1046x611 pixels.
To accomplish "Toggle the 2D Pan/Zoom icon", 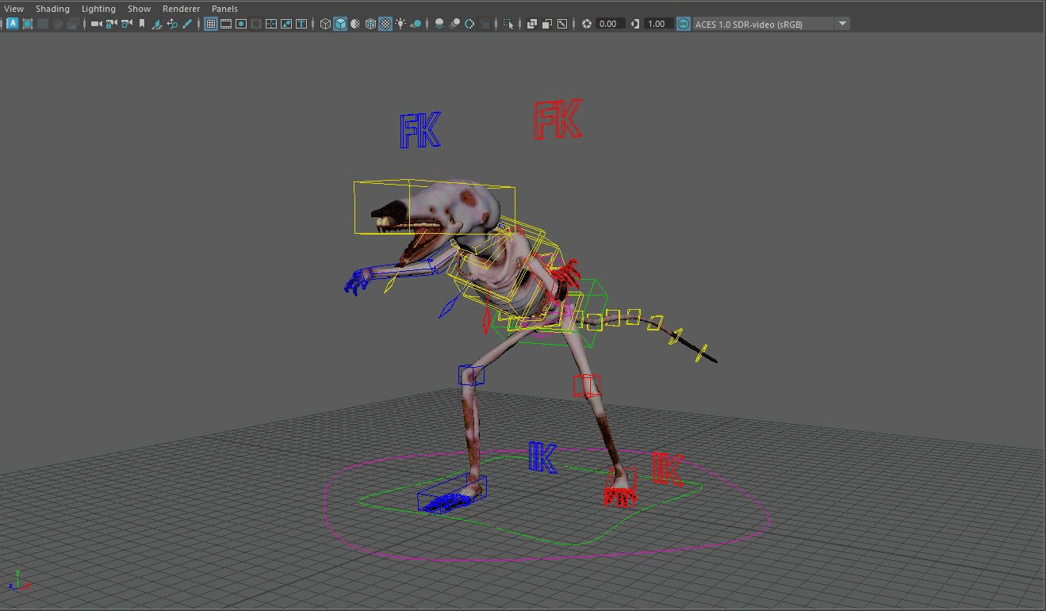I will point(172,24).
